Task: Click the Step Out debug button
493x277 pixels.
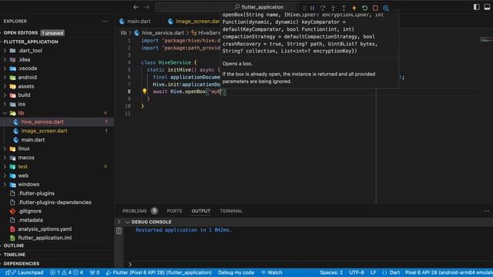Action: (x=344, y=8)
